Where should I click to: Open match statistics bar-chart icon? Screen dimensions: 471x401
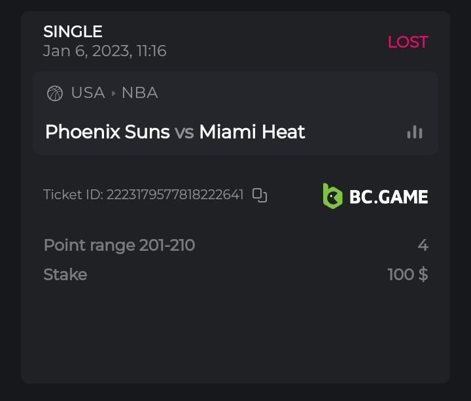[x=414, y=132]
